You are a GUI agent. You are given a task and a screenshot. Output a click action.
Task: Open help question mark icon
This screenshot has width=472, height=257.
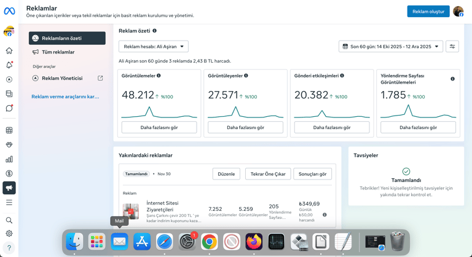click(9, 248)
